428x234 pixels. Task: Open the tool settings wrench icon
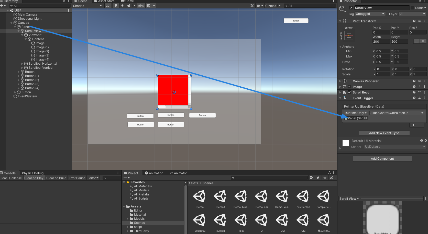coord(252,6)
